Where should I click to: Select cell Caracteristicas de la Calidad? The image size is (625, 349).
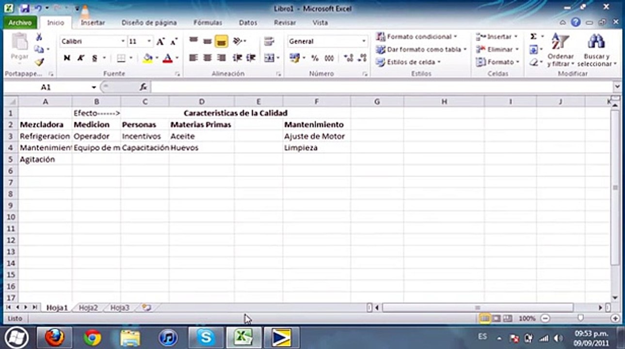point(235,113)
